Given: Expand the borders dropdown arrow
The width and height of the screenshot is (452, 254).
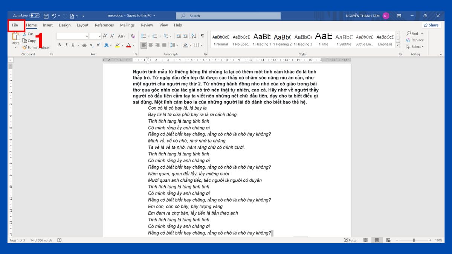Looking at the screenshot, I should tap(202, 45).
